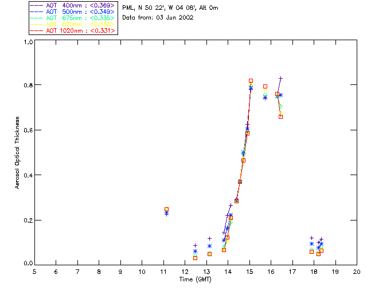The height and width of the screenshot is (294, 367).
Task: Click the red square marker at peak near 15h
Action: pyautogui.click(x=251, y=80)
